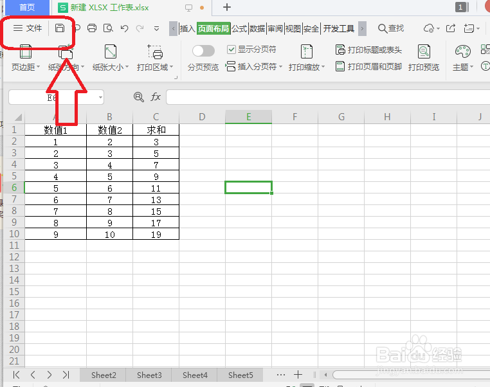The image size is (490, 387).
Task: Open the 开发工具 tab
Action: (x=339, y=29)
